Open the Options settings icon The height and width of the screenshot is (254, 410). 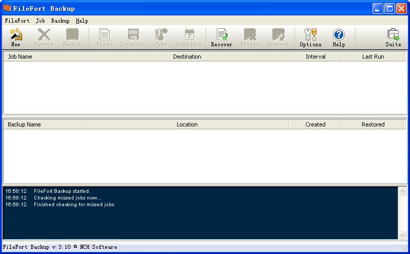tap(310, 38)
